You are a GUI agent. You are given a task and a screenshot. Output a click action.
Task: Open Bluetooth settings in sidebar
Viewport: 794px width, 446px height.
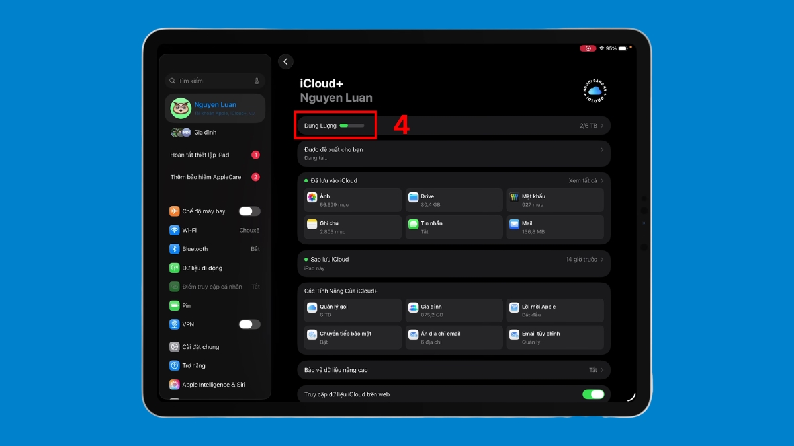[x=215, y=249]
